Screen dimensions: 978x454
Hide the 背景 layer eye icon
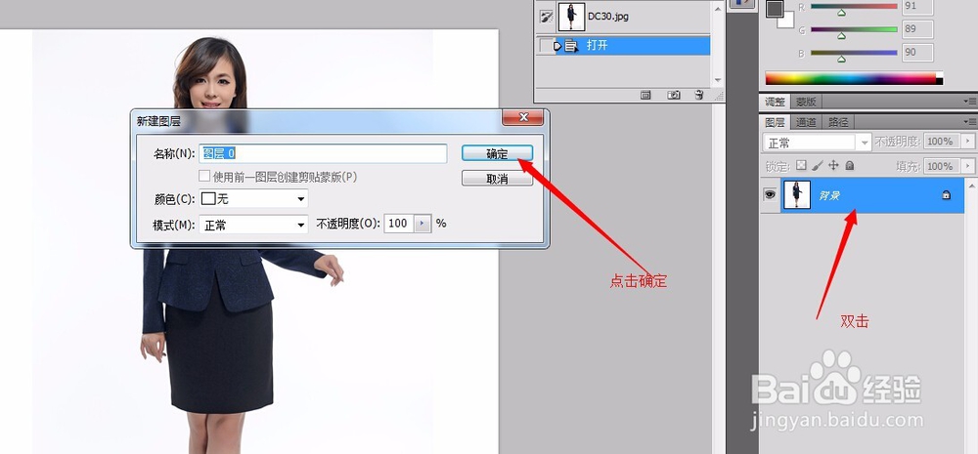click(771, 195)
